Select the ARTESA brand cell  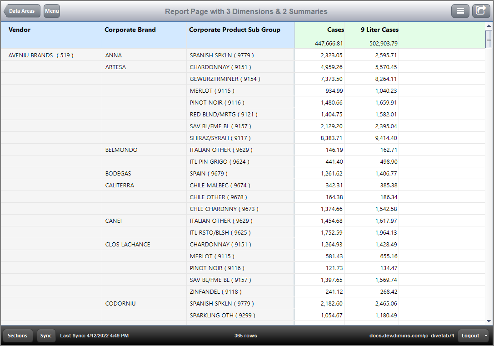[x=115, y=67]
